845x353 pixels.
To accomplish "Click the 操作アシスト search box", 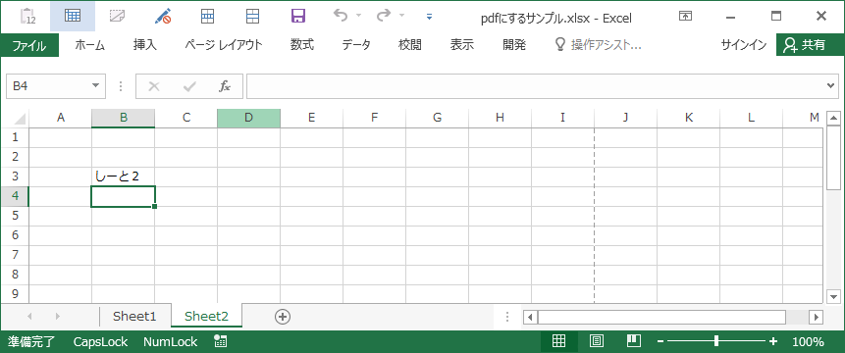I will point(599,45).
